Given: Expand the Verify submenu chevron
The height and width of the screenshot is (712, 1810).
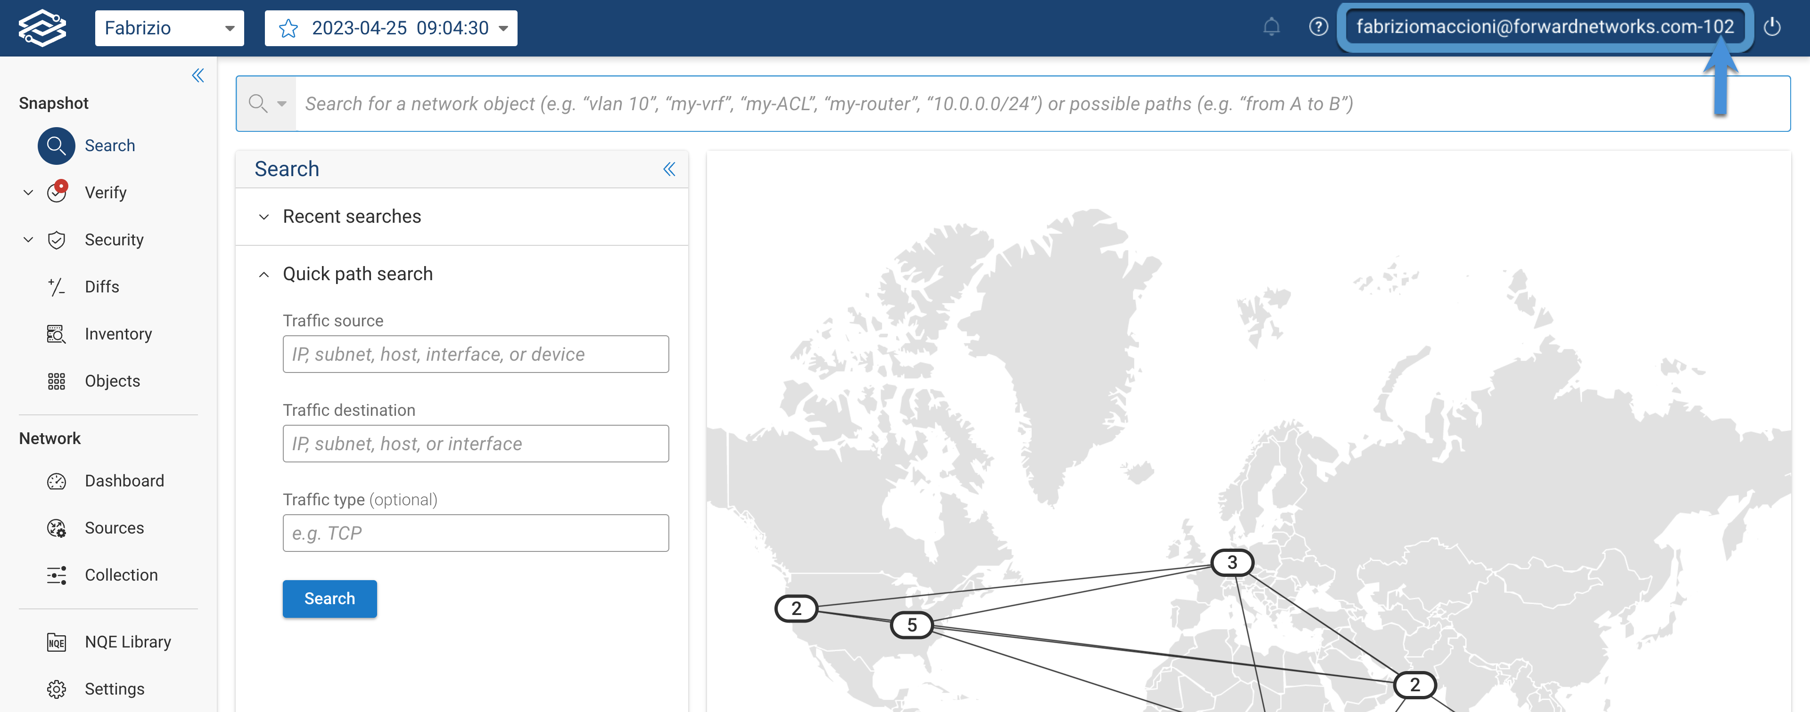Looking at the screenshot, I should (x=28, y=193).
